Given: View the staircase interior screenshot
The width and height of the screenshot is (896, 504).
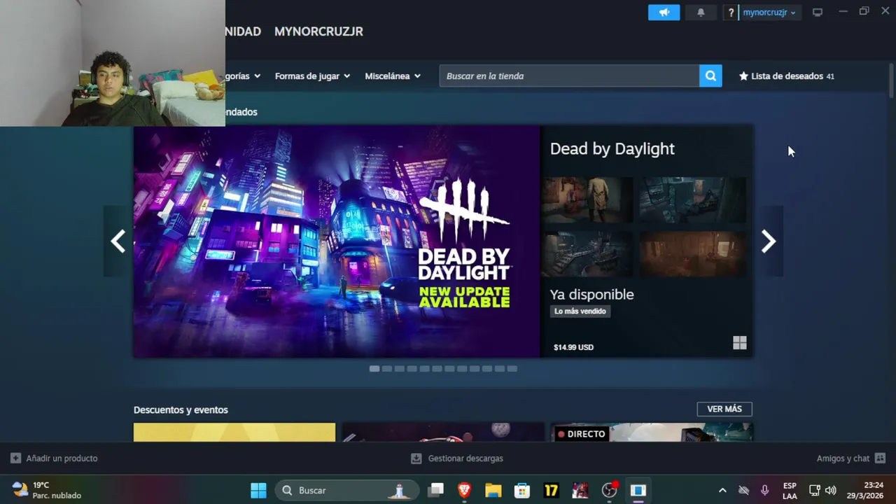Looking at the screenshot, I should click(x=587, y=255).
